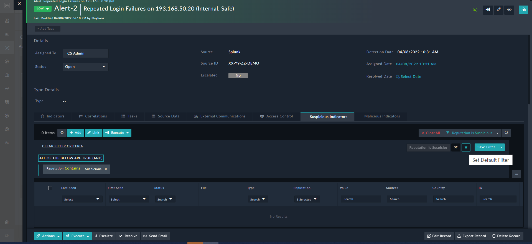Click the Country column Search field

tap(453, 199)
